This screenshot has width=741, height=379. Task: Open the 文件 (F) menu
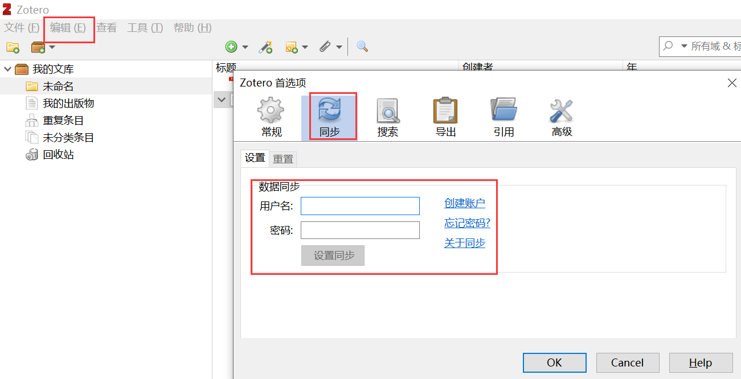tap(22, 28)
